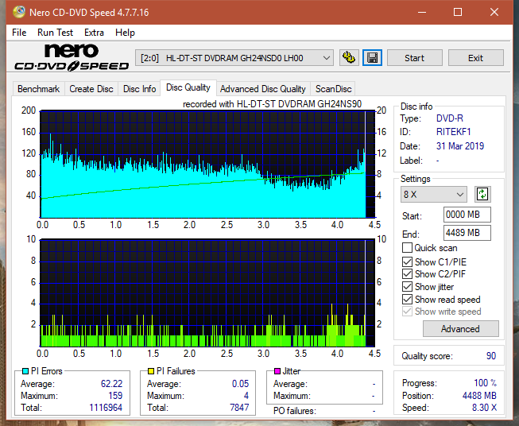Close the Nero CD-DVD Speed window
The width and height of the screenshot is (519, 426).
click(494, 12)
